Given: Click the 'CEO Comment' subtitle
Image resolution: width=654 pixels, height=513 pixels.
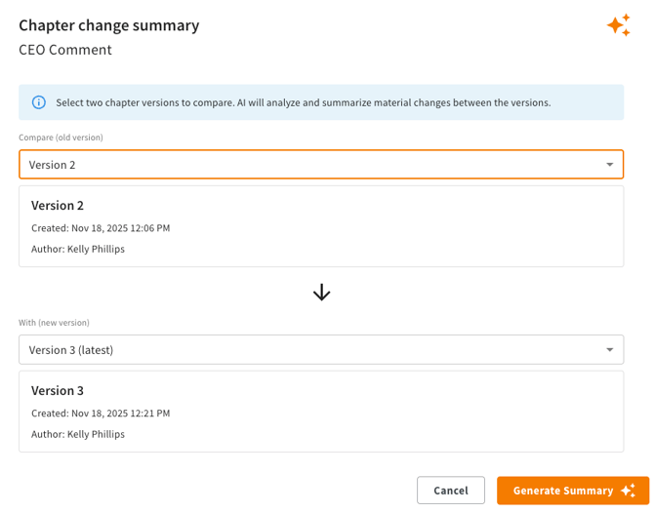Looking at the screenshot, I should click(x=65, y=50).
